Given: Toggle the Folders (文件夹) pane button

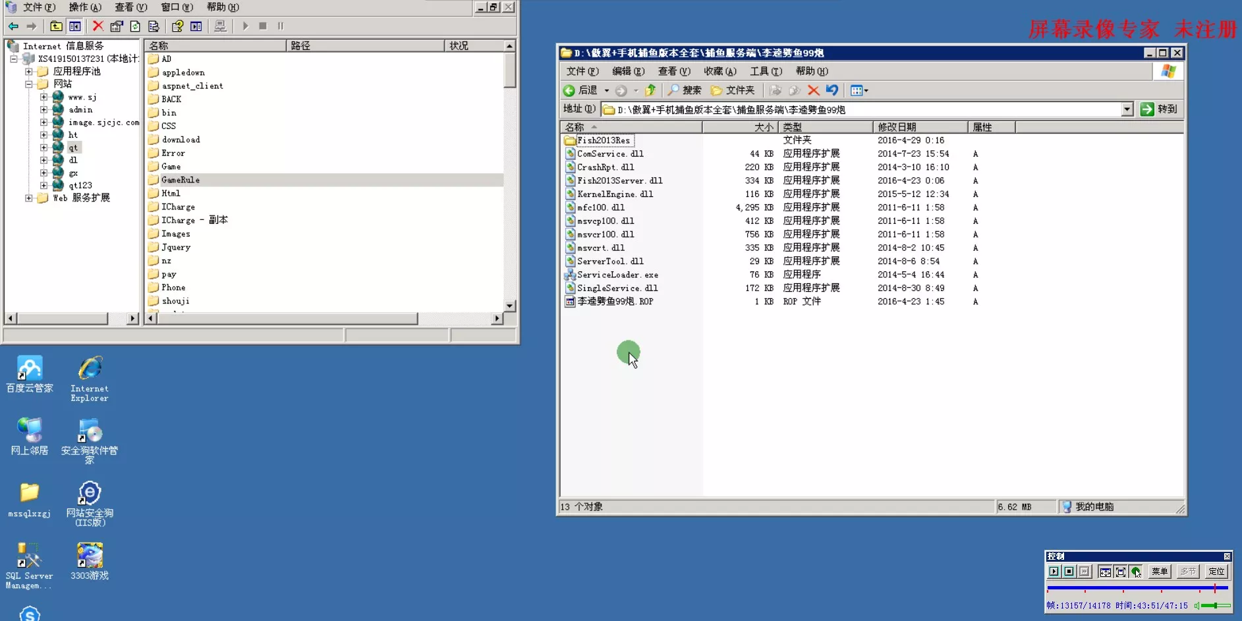Looking at the screenshot, I should coord(733,90).
